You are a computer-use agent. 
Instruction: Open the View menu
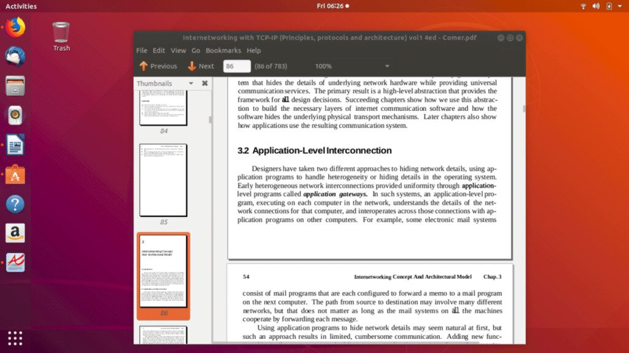click(178, 50)
